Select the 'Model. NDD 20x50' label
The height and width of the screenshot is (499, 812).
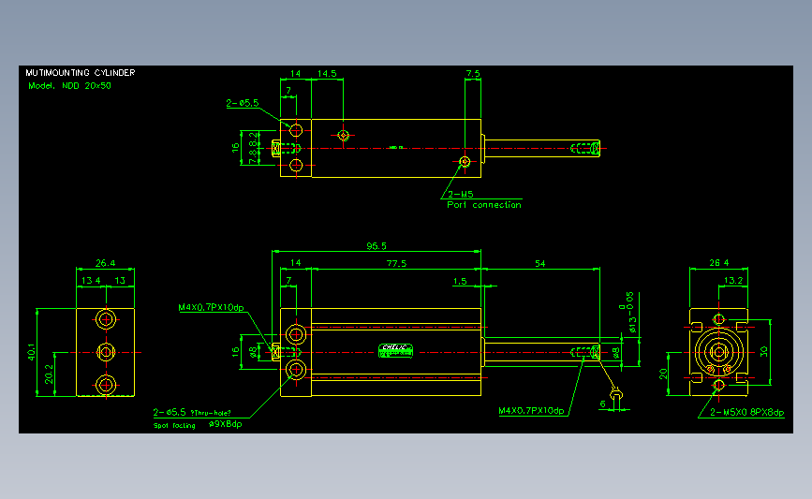tap(69, 86)
